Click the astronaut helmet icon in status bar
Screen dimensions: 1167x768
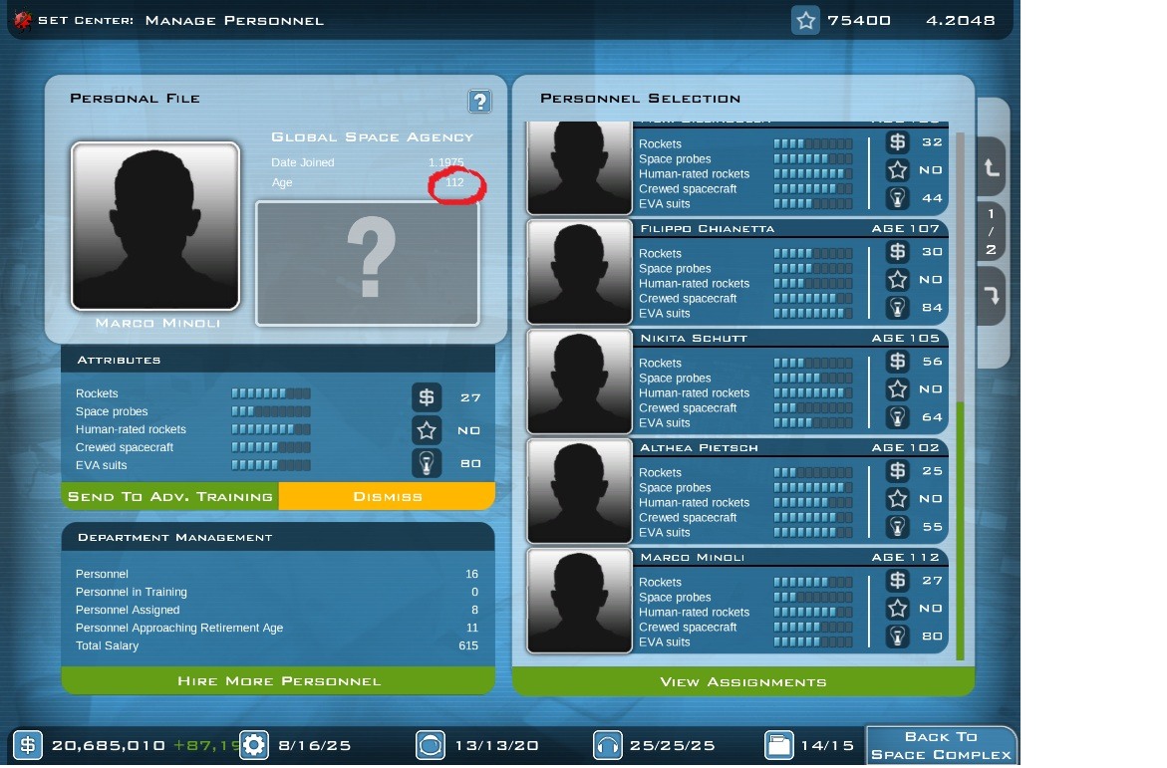[431, 745]
